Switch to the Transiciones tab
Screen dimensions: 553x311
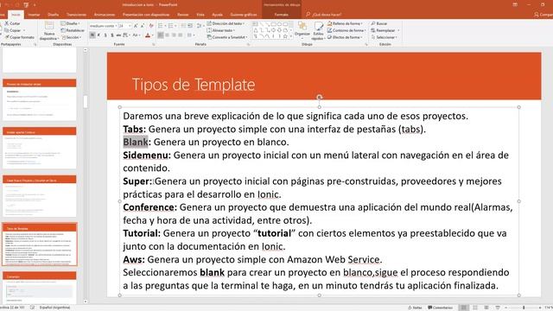77,15
